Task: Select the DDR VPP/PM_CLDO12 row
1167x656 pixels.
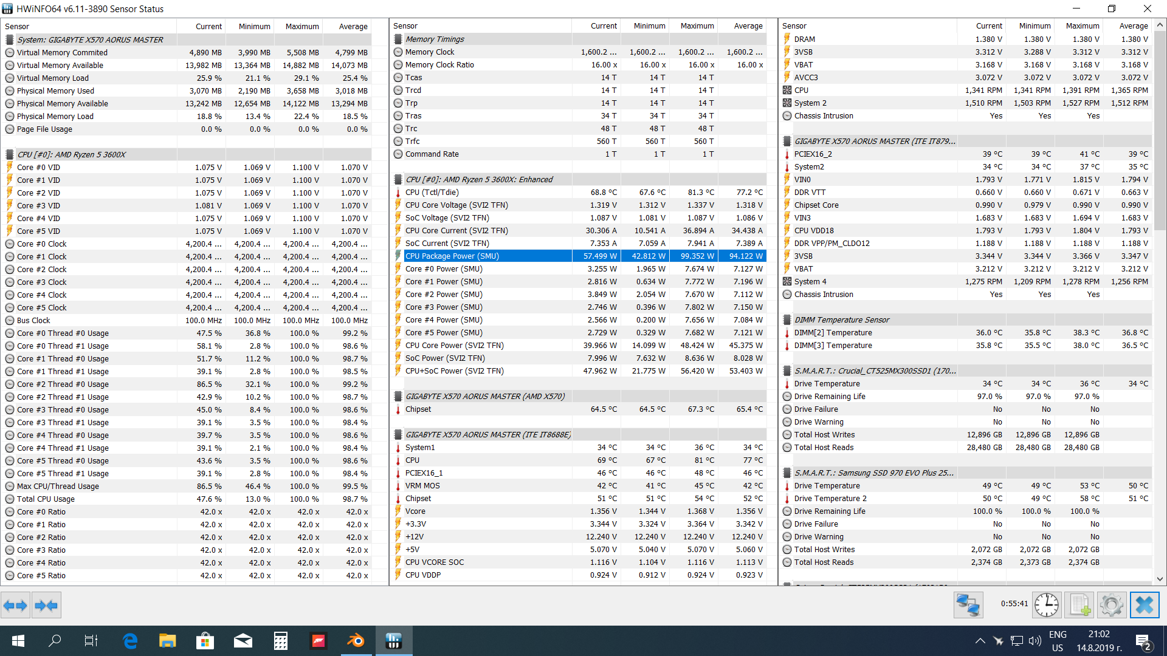Action: coord(966,244)
